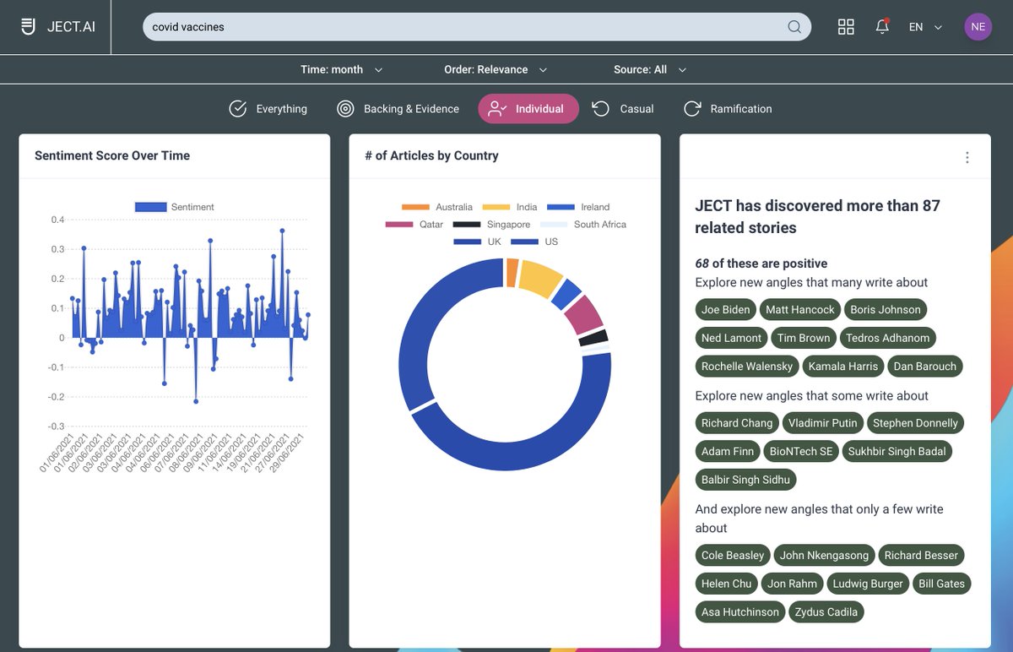Open the Ludwig Burger tag

868,584
